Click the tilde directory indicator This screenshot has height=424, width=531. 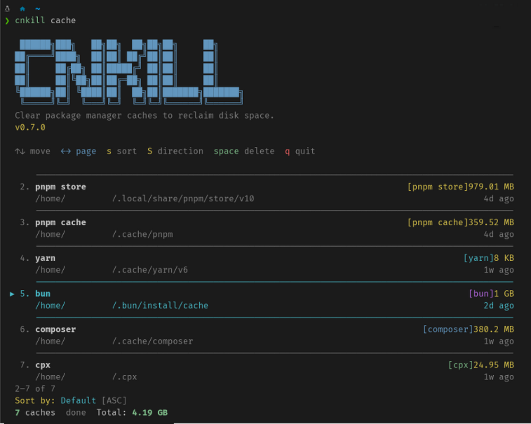coord(38,8)
